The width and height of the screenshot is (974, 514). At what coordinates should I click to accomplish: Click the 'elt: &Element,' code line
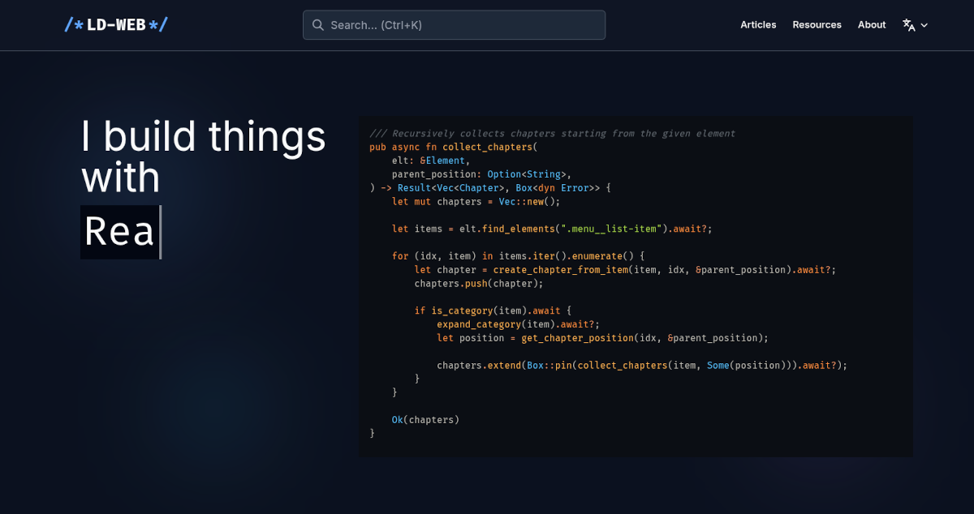click(431, 161)
